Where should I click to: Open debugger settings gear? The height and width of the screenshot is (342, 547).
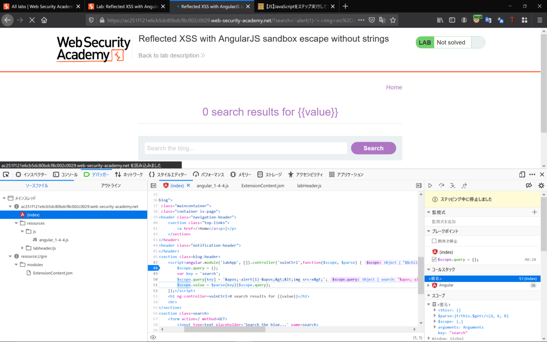pos(541,186)
